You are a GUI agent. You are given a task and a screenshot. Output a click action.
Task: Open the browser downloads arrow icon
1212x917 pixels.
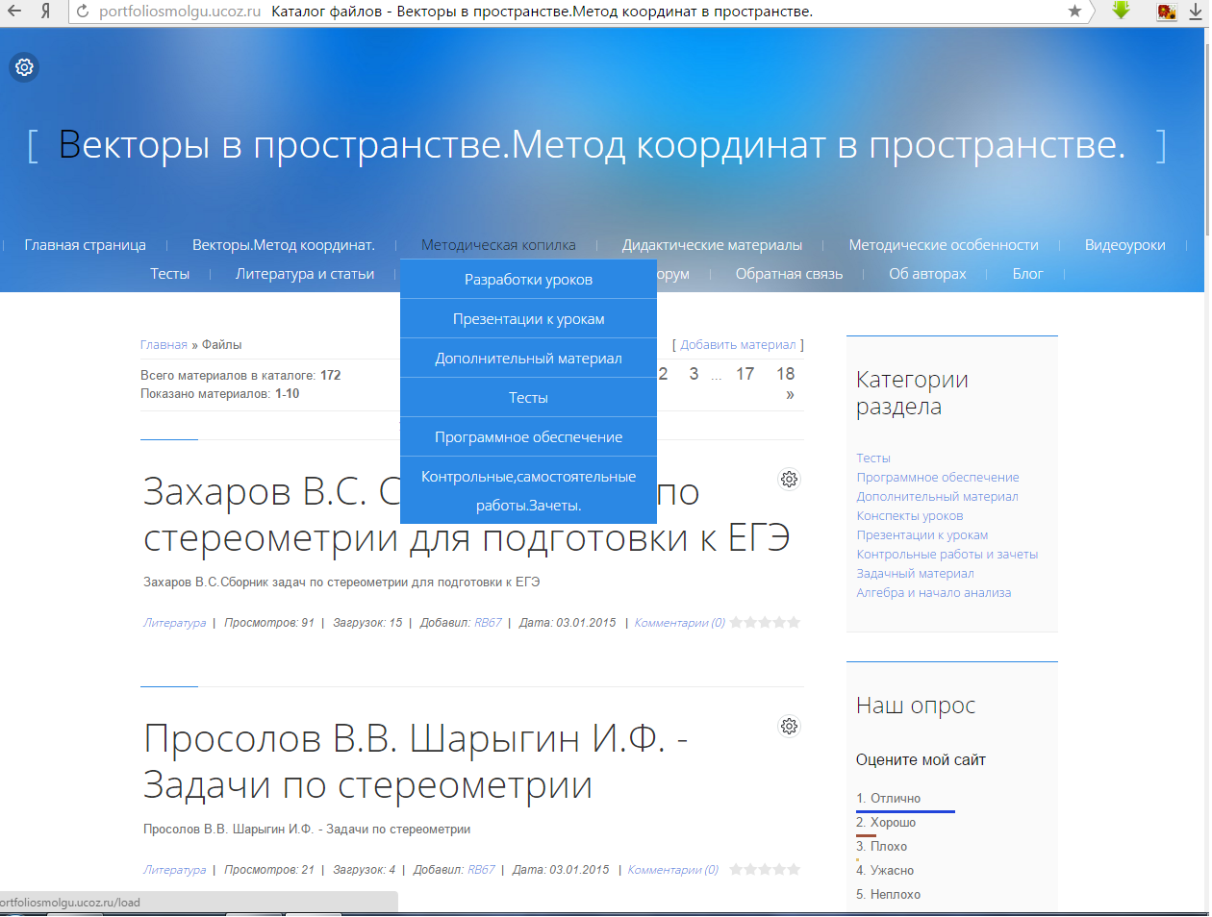click(1196, 12)
